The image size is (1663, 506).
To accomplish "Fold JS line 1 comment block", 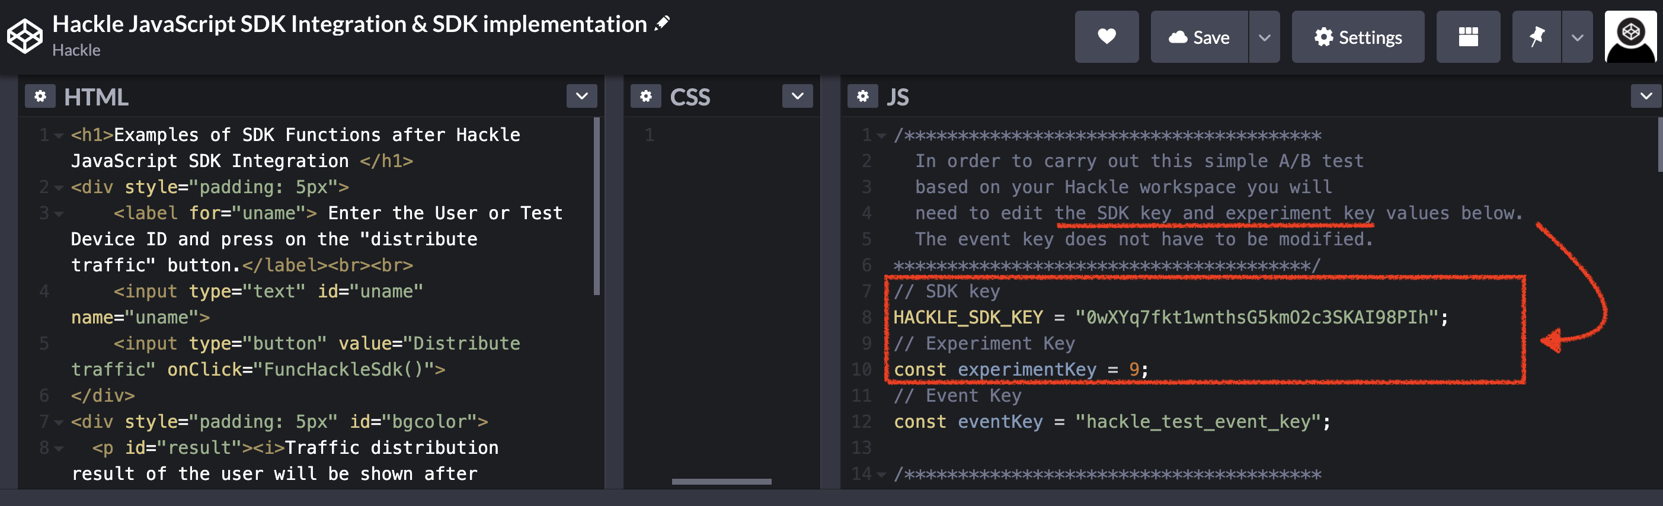I will pyautogui.click(x=881, y=136).
